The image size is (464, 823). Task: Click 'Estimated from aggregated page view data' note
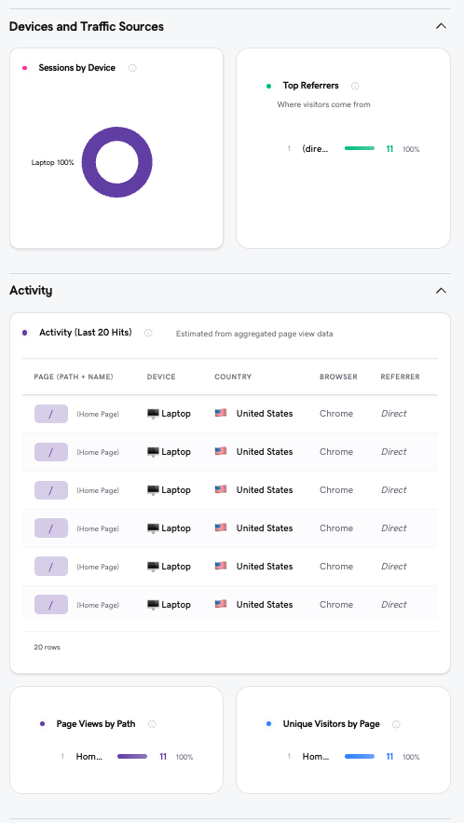point(254,334)
